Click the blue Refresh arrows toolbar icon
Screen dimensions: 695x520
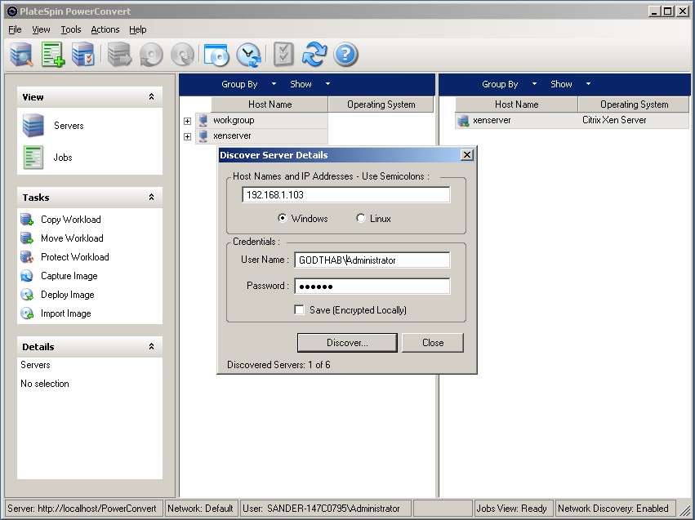[x=314, y=55]
